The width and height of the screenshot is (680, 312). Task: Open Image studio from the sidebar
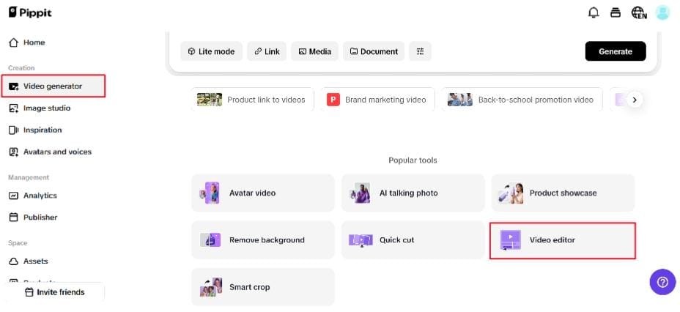(47, 108)
